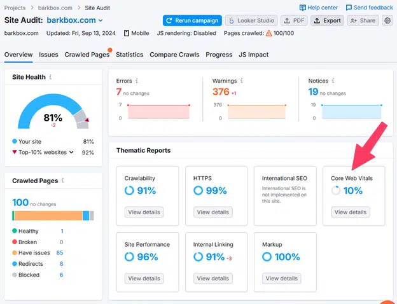Click the Export button
Viewport: 397px width, 304px height.
[328, 20]
